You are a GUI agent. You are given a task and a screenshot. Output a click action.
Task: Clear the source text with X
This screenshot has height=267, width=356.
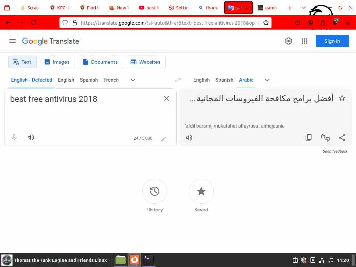pyautogui.click(x=167, y=98)
